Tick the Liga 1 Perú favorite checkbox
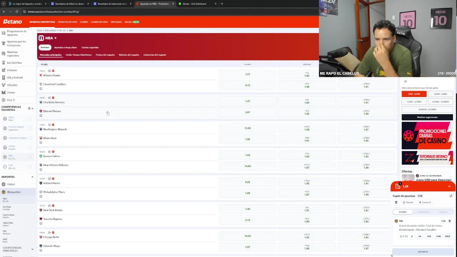 (30, 119)
